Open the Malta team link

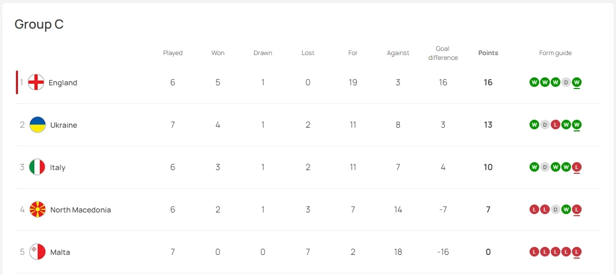click(60, 252)
